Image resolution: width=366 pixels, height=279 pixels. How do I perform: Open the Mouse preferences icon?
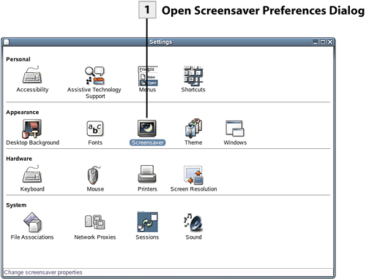tap(94, 175)
